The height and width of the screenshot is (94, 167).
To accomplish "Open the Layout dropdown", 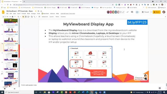I will pos(52,17).
